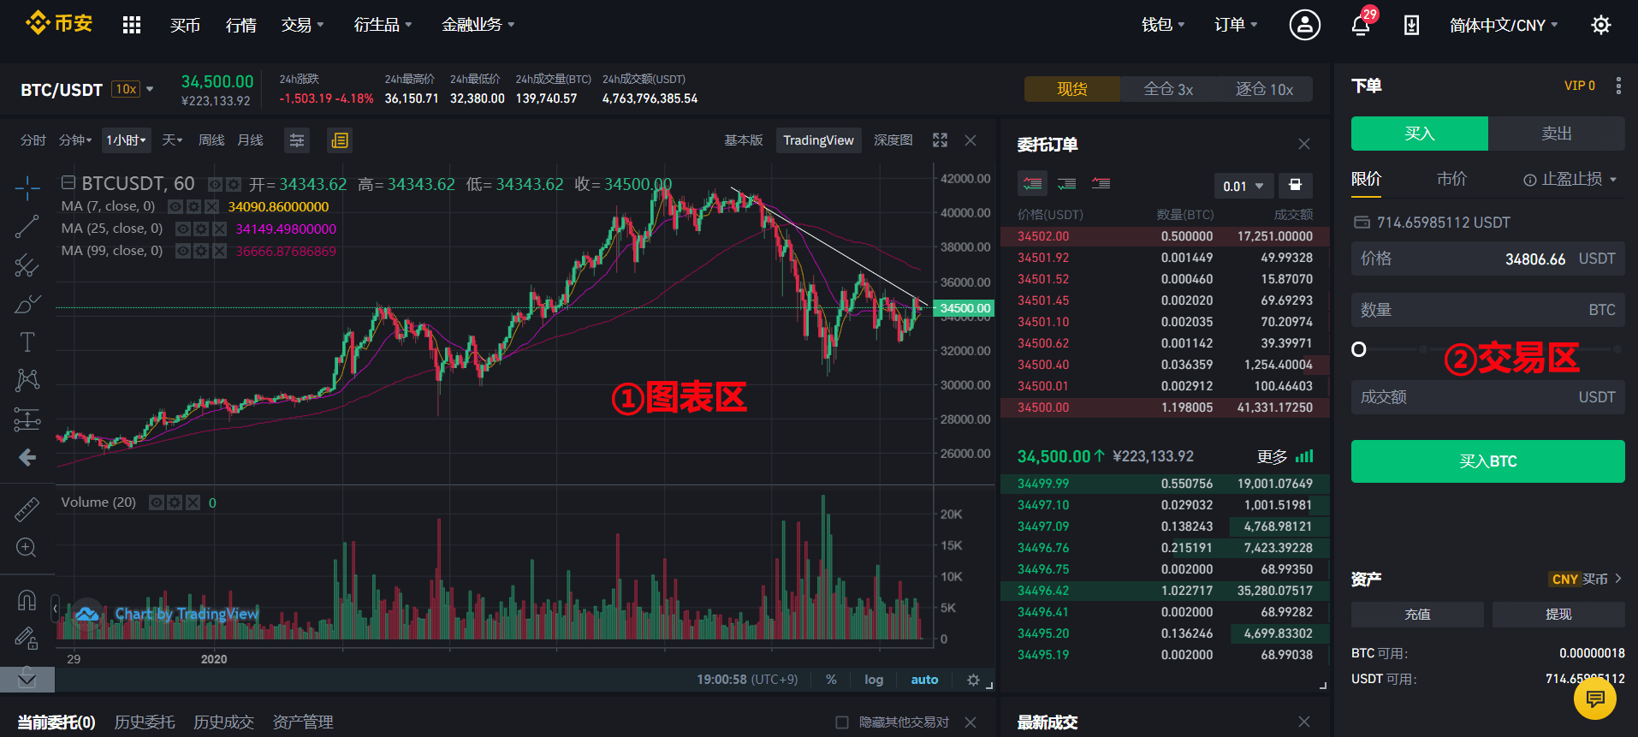Image resolution: width=1638 pixels, height=737 pixels.
Task: Toggle visibility of MA (7, close, 0)
Action: pos(175,206)
